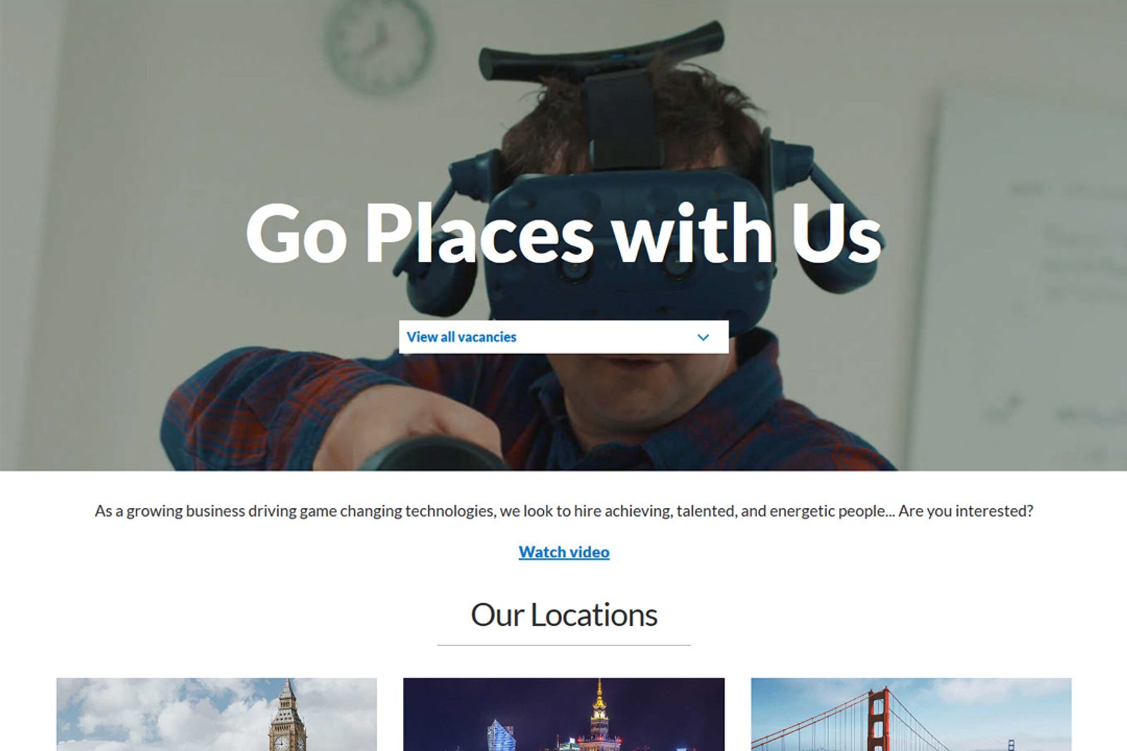Open the London Big Ben location card
This screenshot has width=1127, height=751.
point(216,714)
